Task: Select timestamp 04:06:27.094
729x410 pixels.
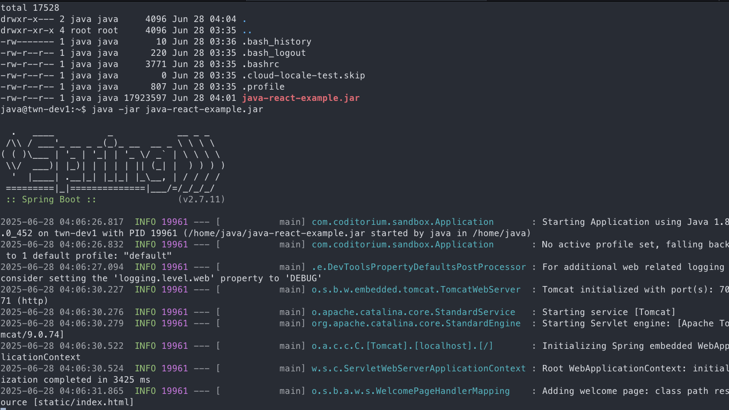Action: [x=92, y=267]
